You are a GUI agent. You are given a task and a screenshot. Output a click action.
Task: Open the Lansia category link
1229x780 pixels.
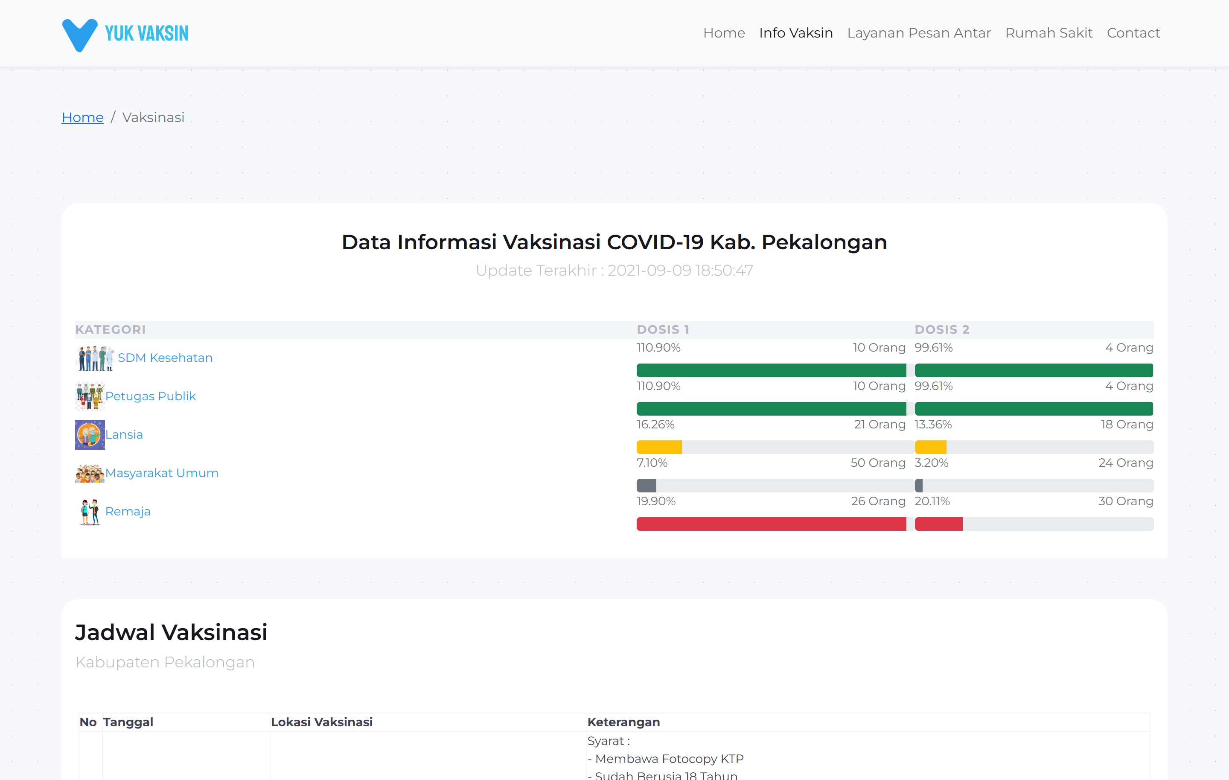(124, 434)
